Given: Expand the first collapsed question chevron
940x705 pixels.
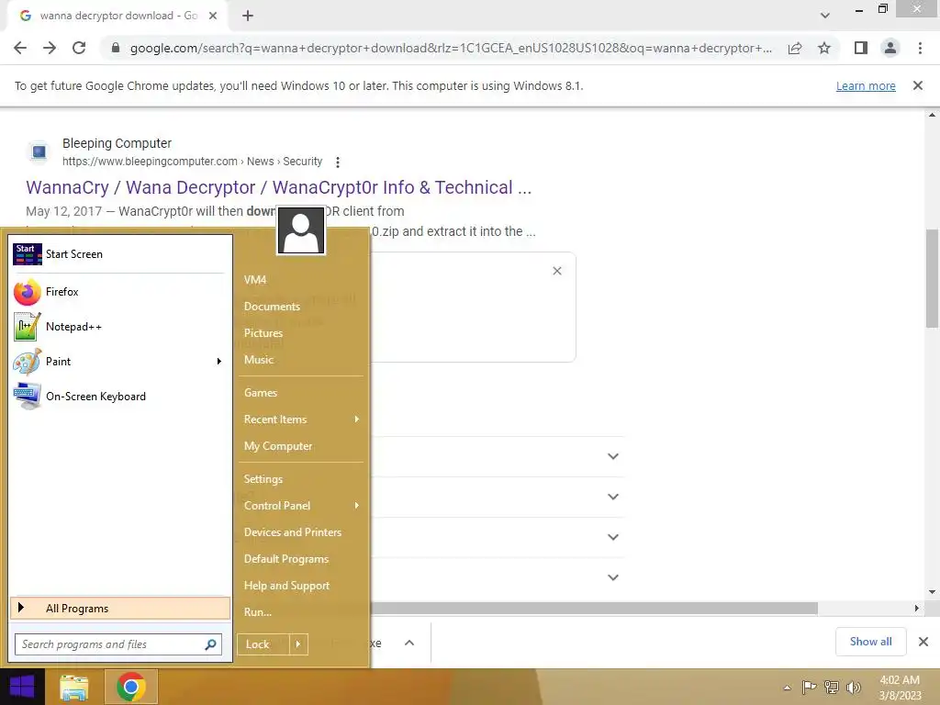Looking at the screenshot, I should 612,456.
